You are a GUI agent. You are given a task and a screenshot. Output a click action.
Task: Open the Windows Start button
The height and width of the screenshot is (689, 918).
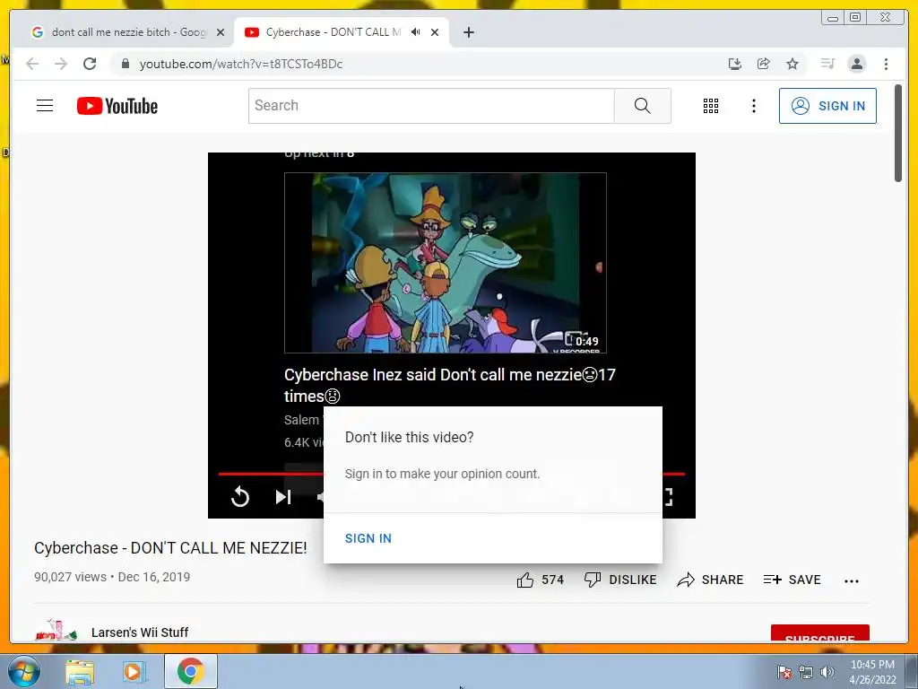pyautogui.click(x=24, y=671)
